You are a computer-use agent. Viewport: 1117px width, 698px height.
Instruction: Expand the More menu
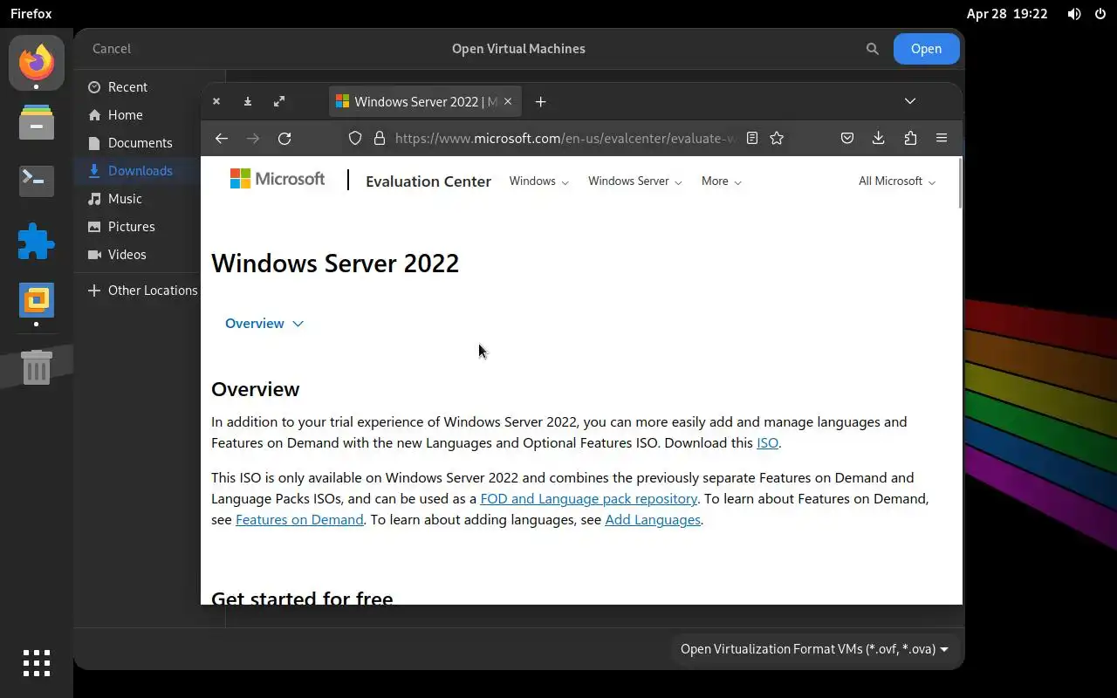[x=721, y=181]
